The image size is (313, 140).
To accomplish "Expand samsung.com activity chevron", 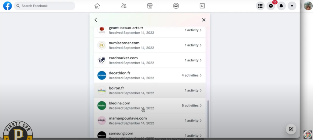I will 201,136.
